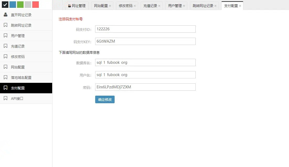Click the 密码 input field
Image resolution: width=289 pixels, height=167 pixels.
click(x=145, y=87)
